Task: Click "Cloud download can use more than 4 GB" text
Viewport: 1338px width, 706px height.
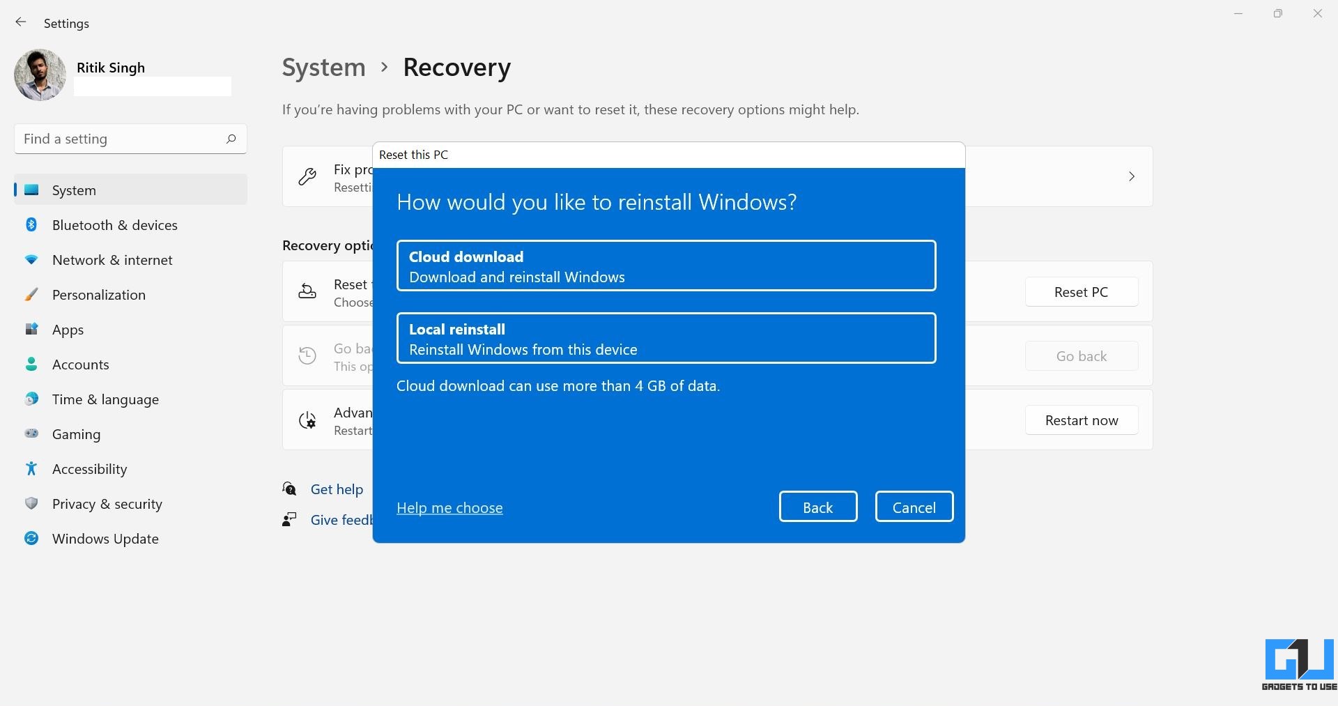Action: (x=558, y=386)
